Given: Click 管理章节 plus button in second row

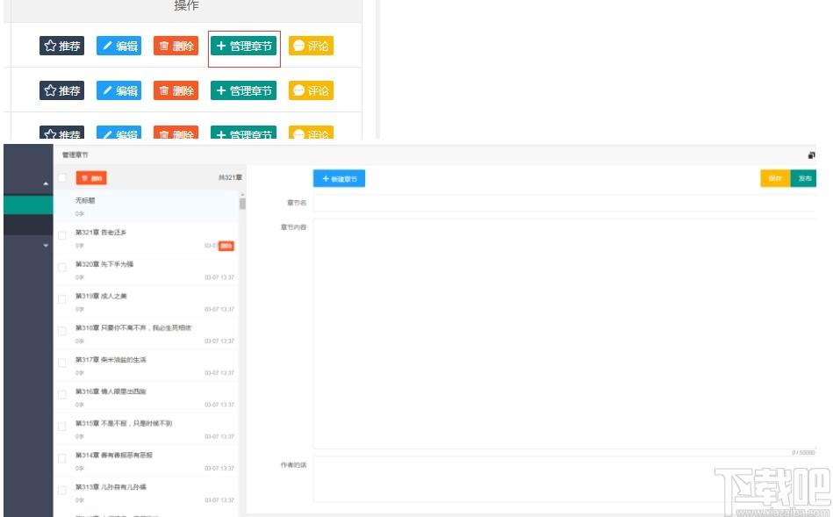Looking at the screenshot, I should [243, 90].
